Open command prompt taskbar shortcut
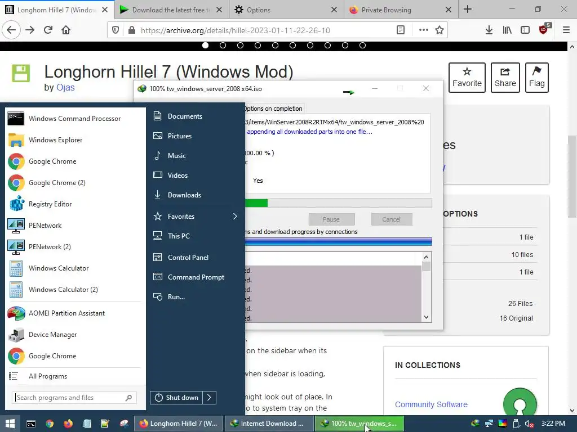The width and height of the screenshot is (577, 432). (x=31, y=424)
